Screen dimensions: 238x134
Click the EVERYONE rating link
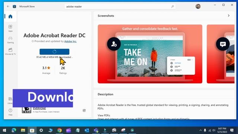point(39,108)
